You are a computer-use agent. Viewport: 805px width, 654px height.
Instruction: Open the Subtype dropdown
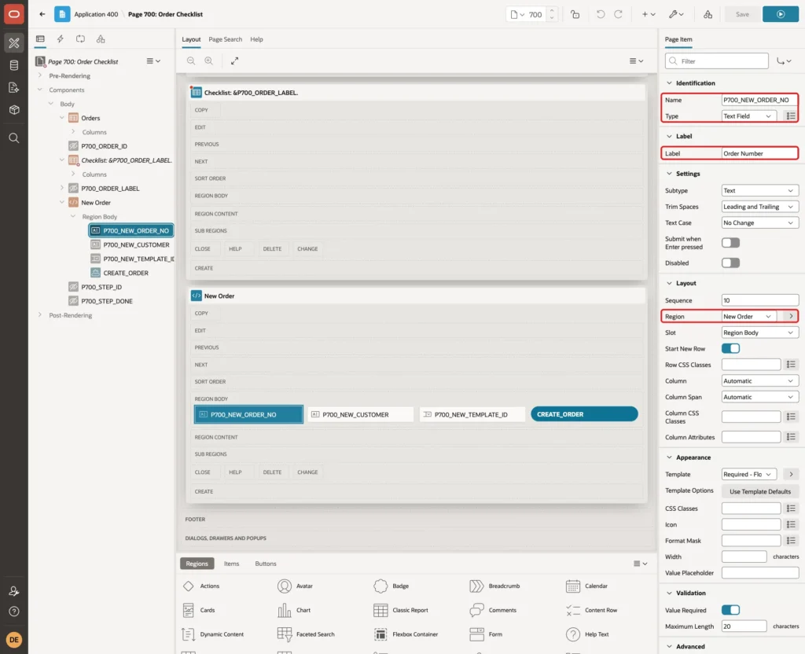point(760,190)
